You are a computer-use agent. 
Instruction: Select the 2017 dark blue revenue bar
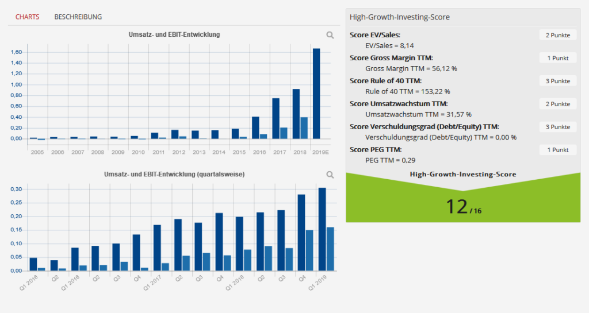pos(276,118)
